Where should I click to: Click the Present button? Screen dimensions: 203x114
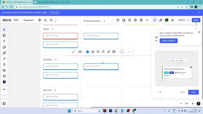182,20
